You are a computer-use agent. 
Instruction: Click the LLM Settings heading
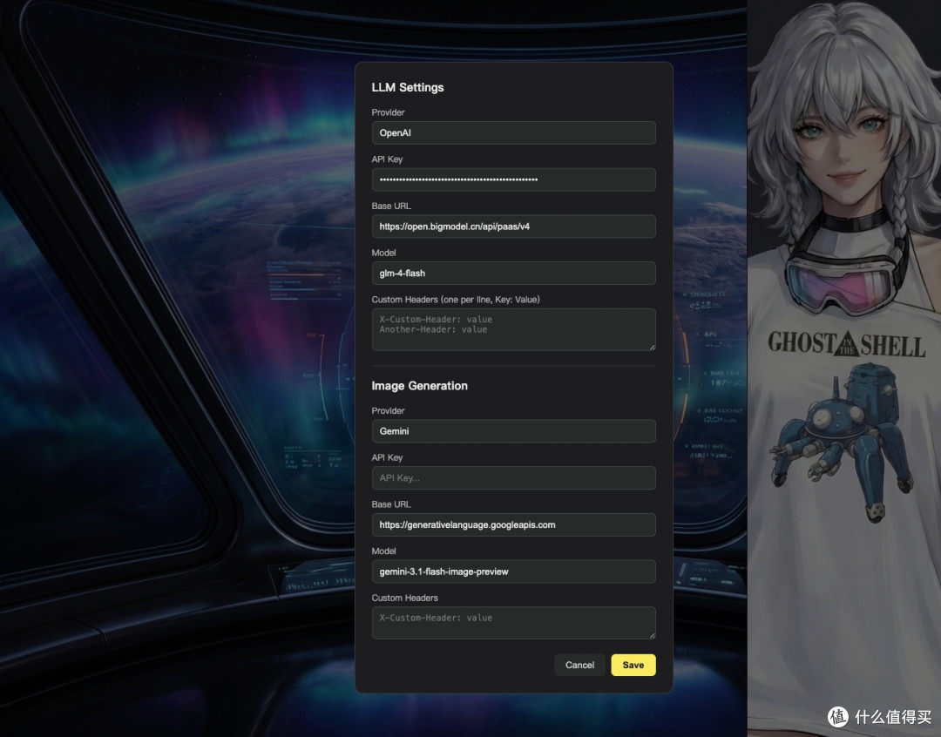point(408,88)
